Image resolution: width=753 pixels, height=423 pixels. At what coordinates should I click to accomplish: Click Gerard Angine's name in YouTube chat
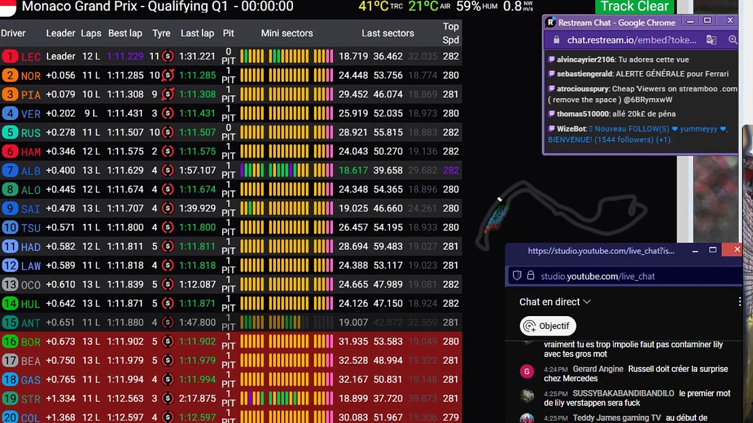[x=598, y=369]
